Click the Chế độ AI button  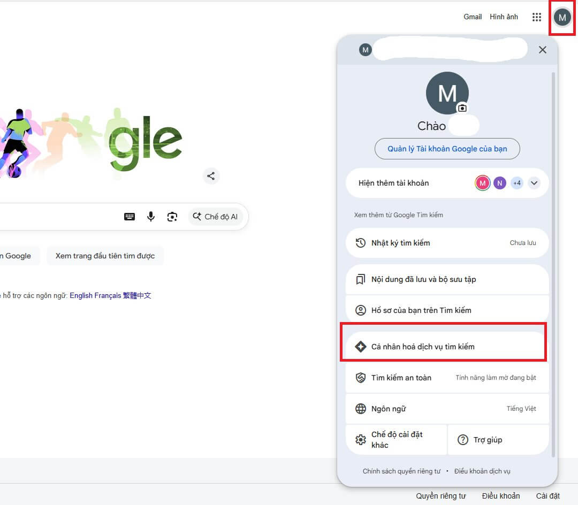click(x=216, y=217)
